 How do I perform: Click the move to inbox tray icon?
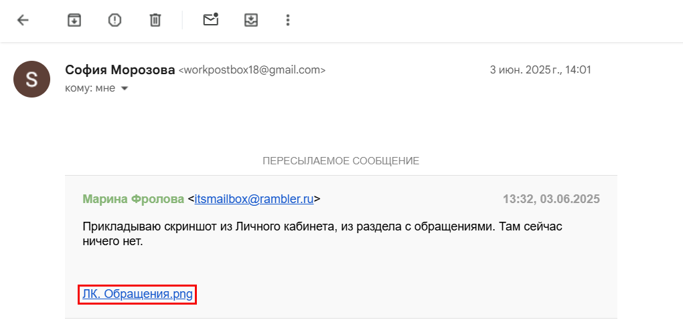(251, 20)
